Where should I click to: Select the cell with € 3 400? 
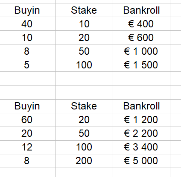(141, 147)
